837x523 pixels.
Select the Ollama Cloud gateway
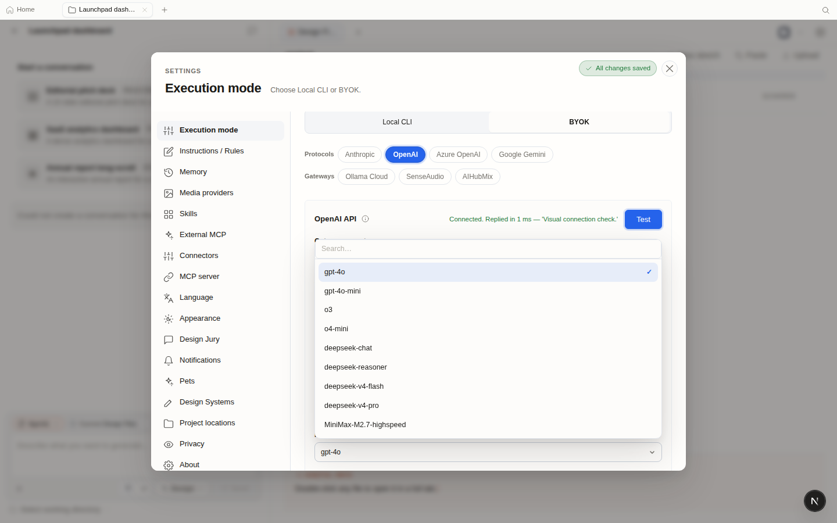(366, 177)
